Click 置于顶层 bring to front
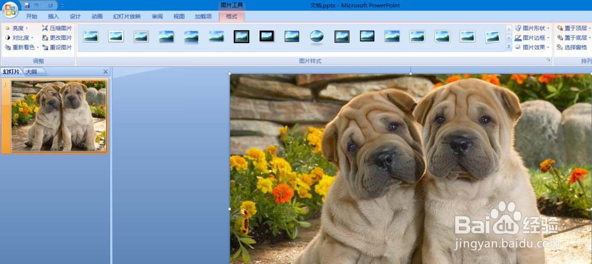This screenshot has height=264, width=592. tap(574, 28)
